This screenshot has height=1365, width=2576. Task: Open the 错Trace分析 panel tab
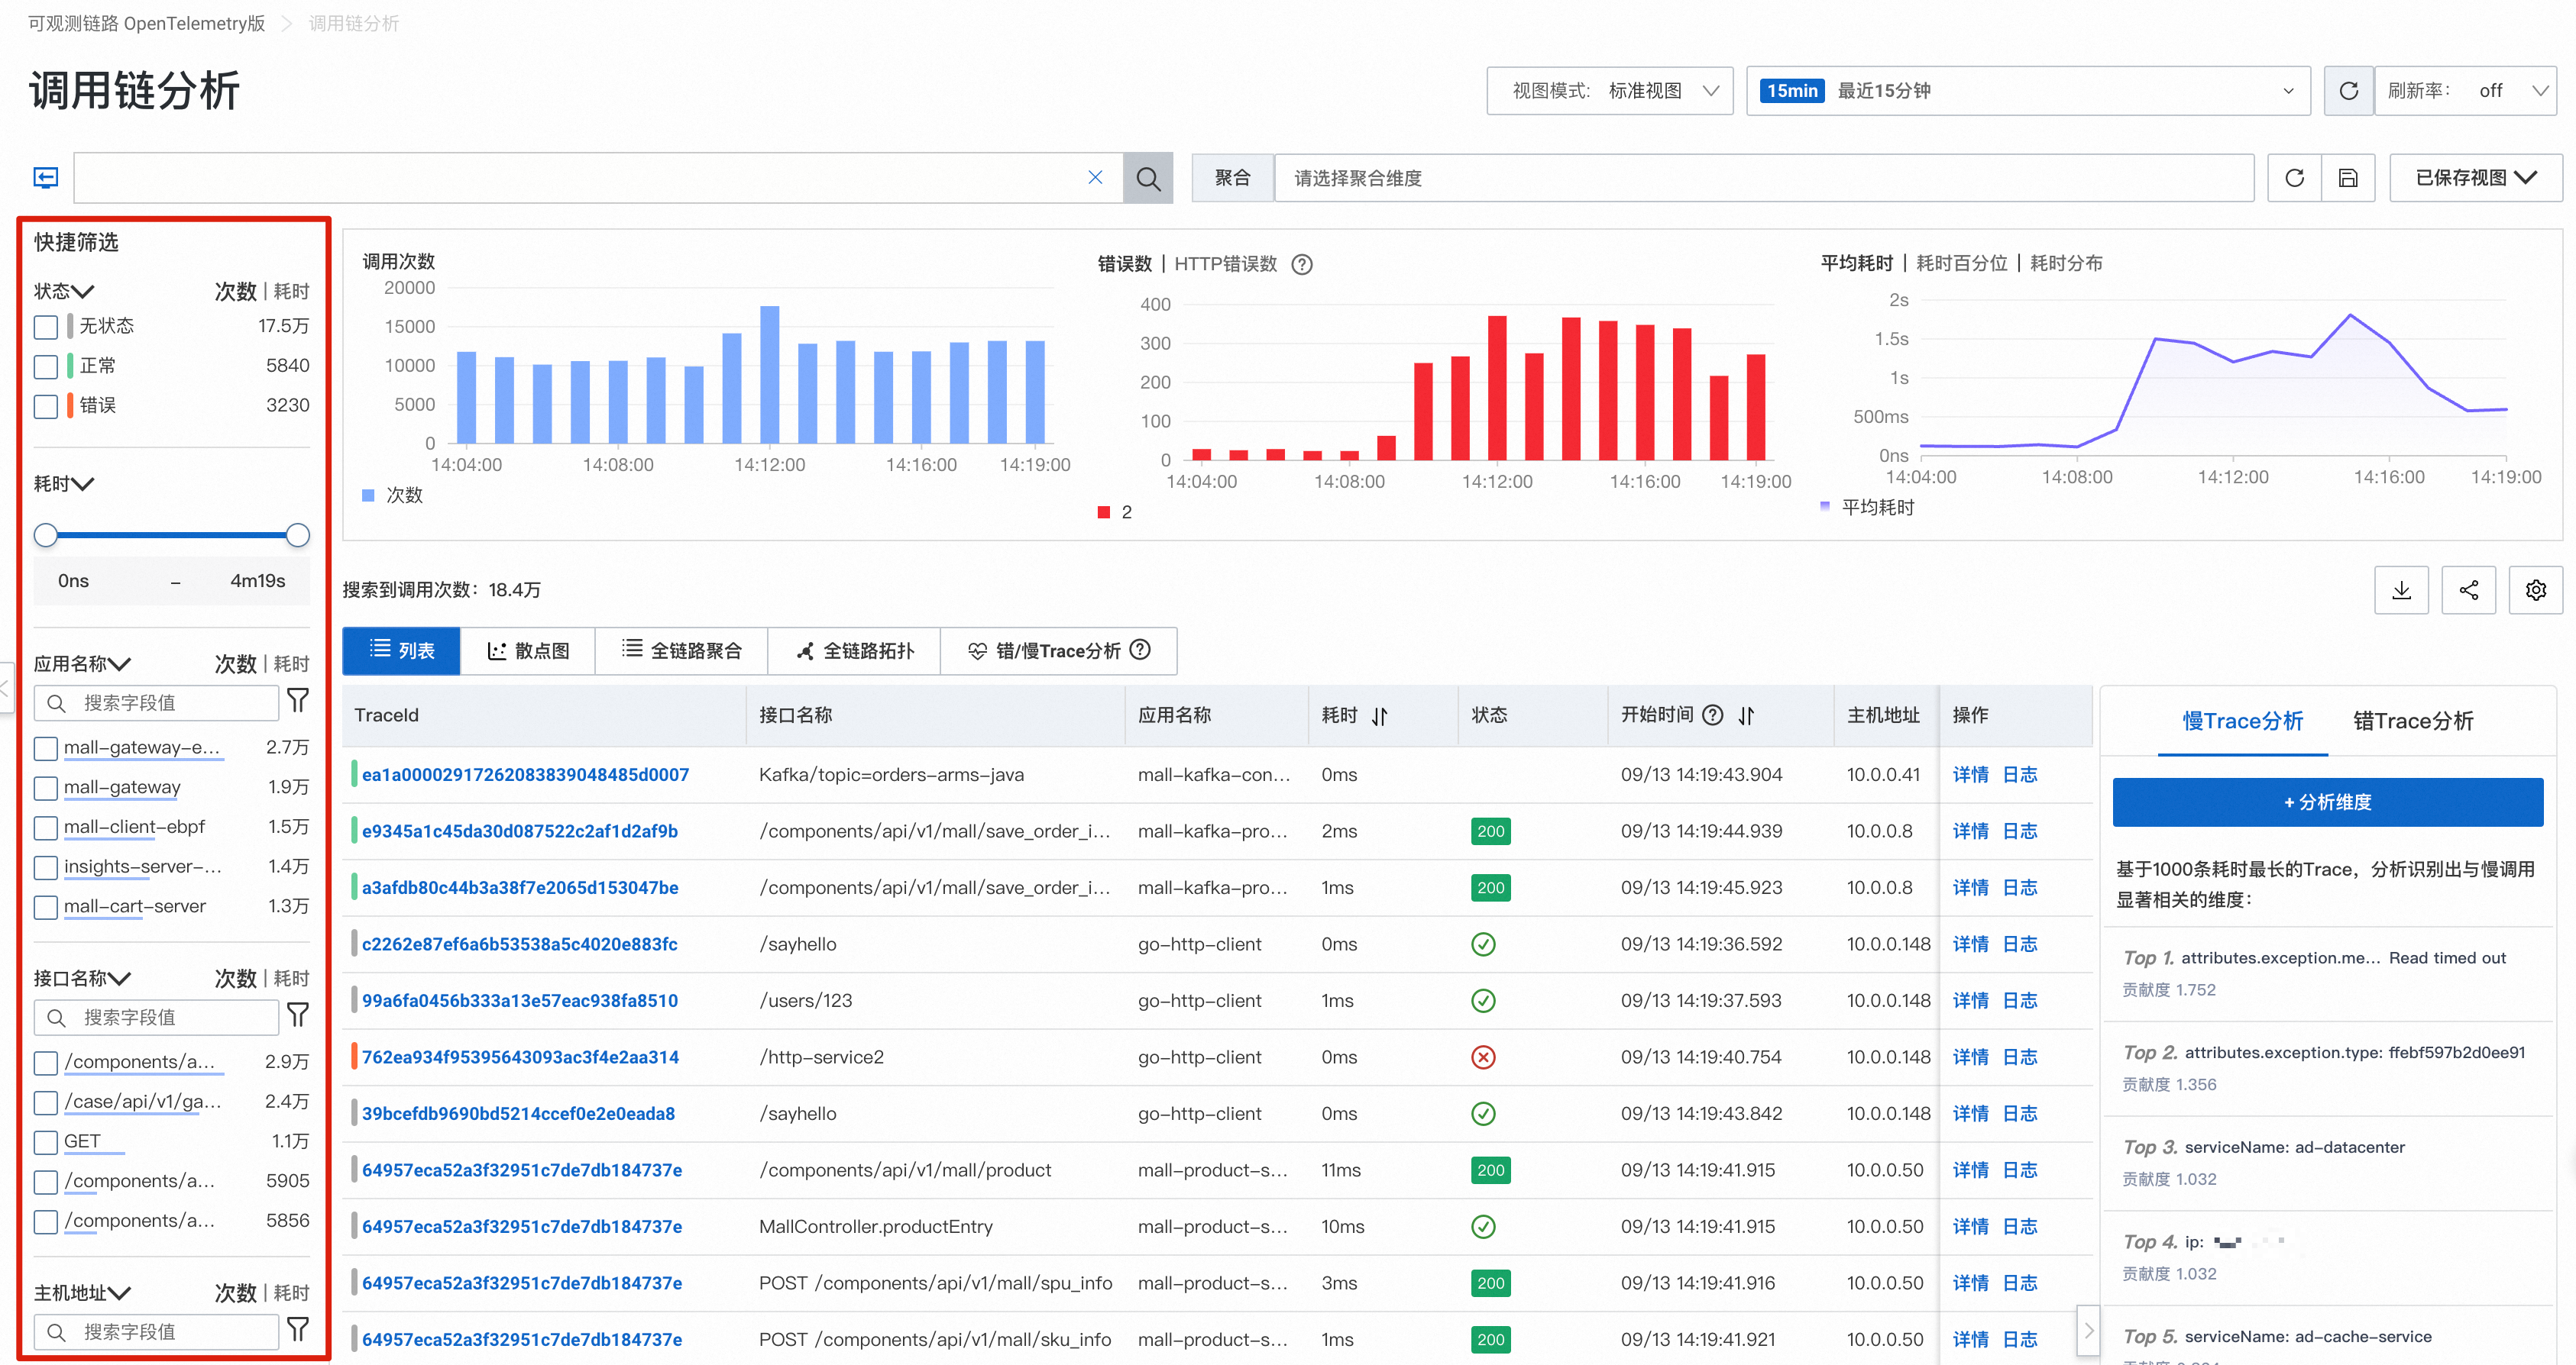(x=2412, y=721)
